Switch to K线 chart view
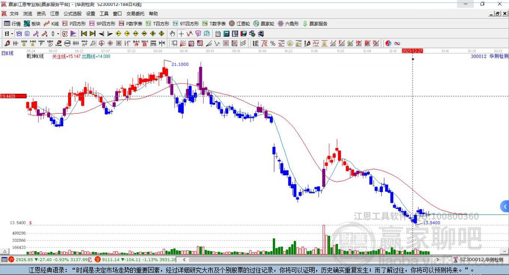 pyautogui.click(x=51, y=24)
